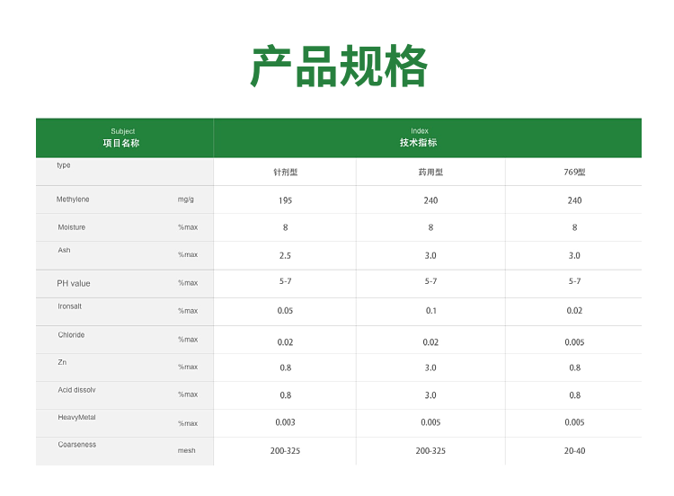The image size is (674, 496).
Task: Click the Index 技术指标 header
Action: point(419,137)
